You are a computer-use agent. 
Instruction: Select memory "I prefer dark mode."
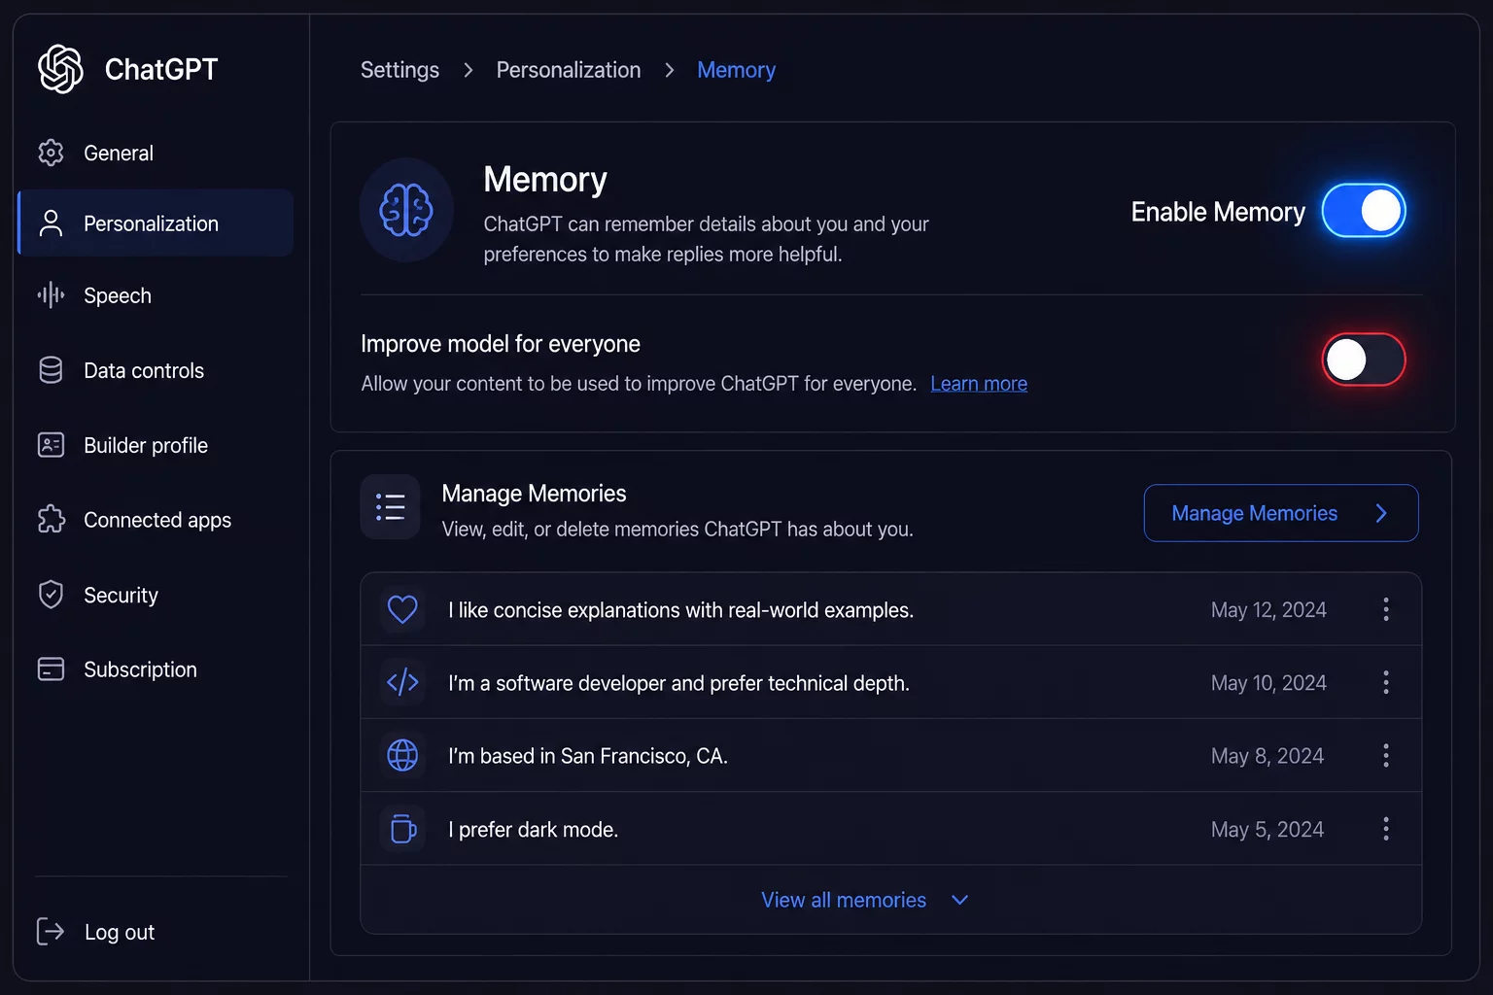point(891,829)
